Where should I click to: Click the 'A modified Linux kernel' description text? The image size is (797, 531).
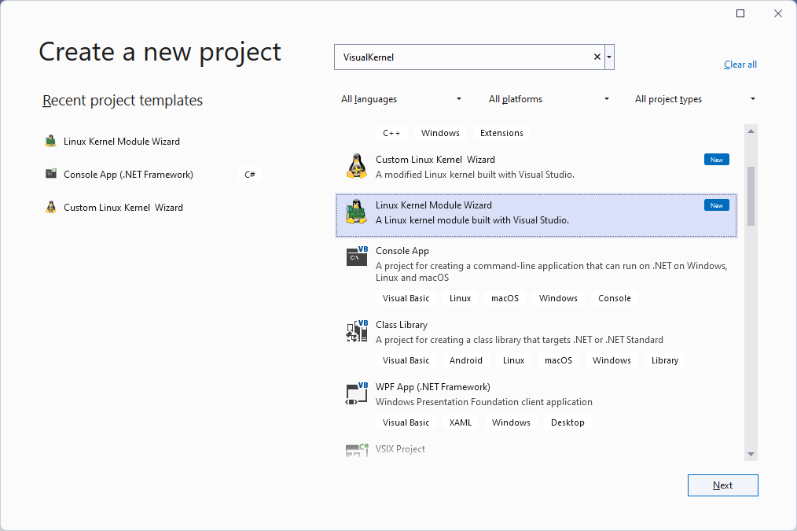pos(475,175)
